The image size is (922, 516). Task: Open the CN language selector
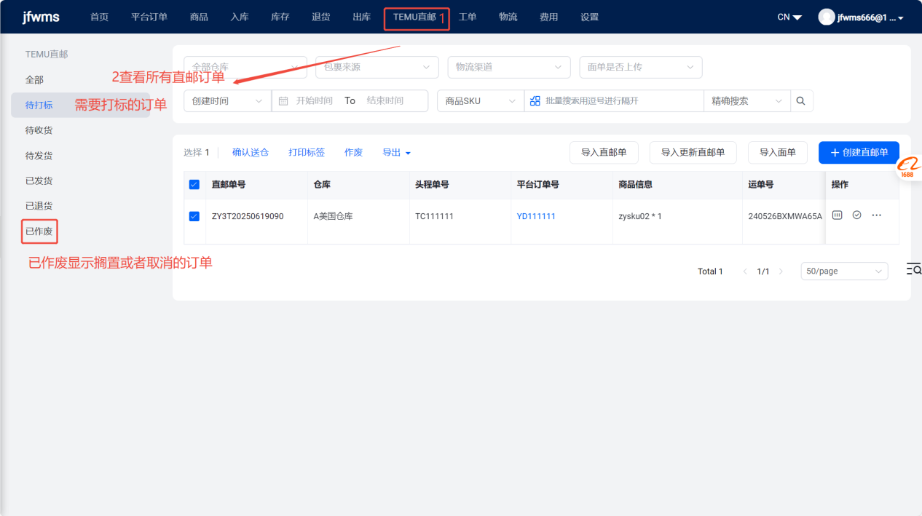(x=789, y=17)
